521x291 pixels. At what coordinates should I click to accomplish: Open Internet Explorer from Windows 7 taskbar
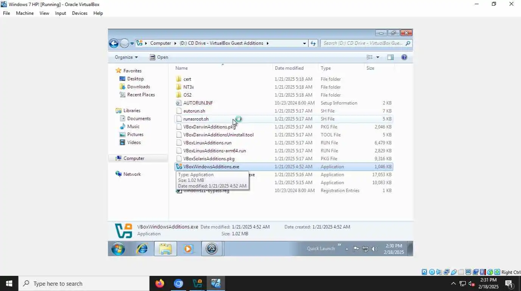click(x=142, y=249)
